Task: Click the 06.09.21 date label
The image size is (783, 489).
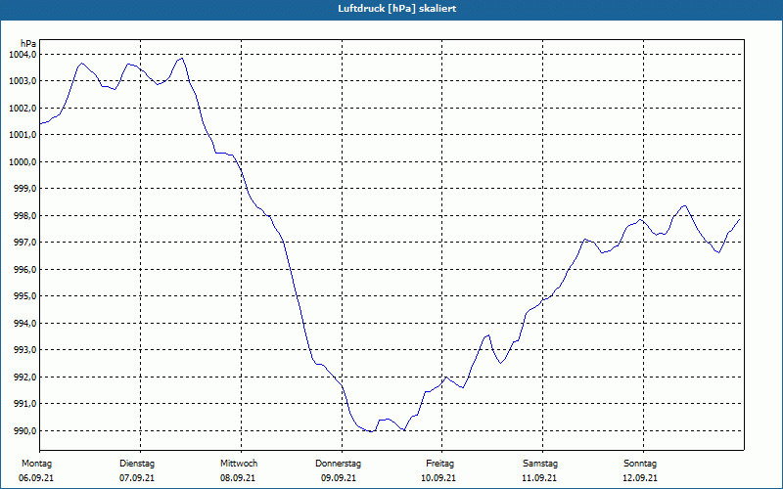Action: tap(36, 478)
